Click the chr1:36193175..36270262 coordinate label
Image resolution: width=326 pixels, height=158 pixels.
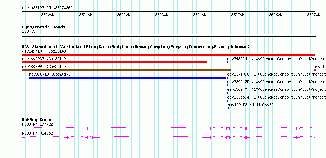pyautogui.click(x=47, y=8)
